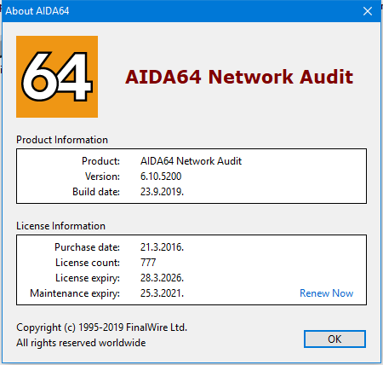This screenshot has width=383, height=365.
Task: Click the orange AIDA64 64 logo
Action: point(57,77)
